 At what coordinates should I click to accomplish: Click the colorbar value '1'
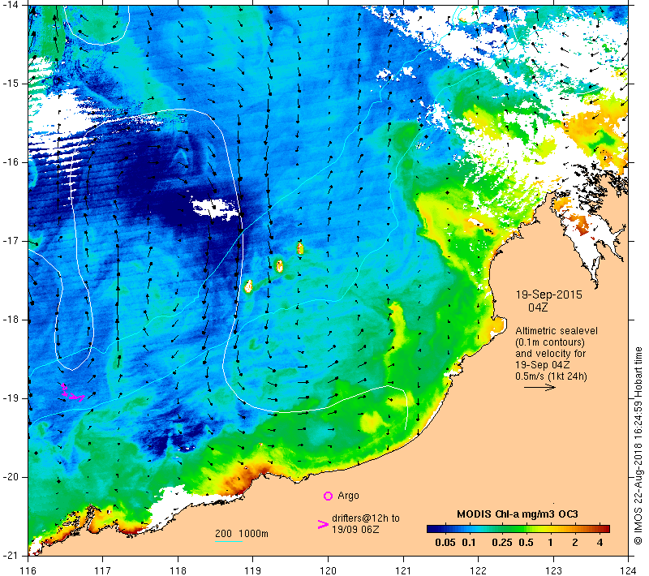tap(551, 543)
